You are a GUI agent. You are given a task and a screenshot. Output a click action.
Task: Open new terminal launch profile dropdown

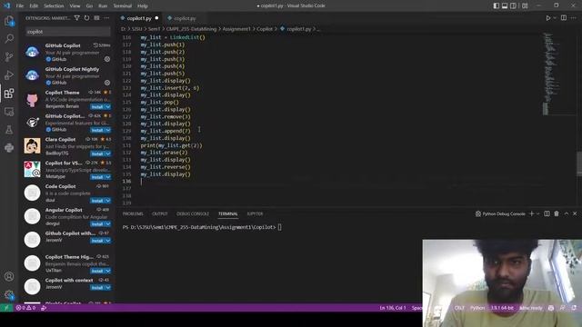pyautogui.click(x=537, y=213)
